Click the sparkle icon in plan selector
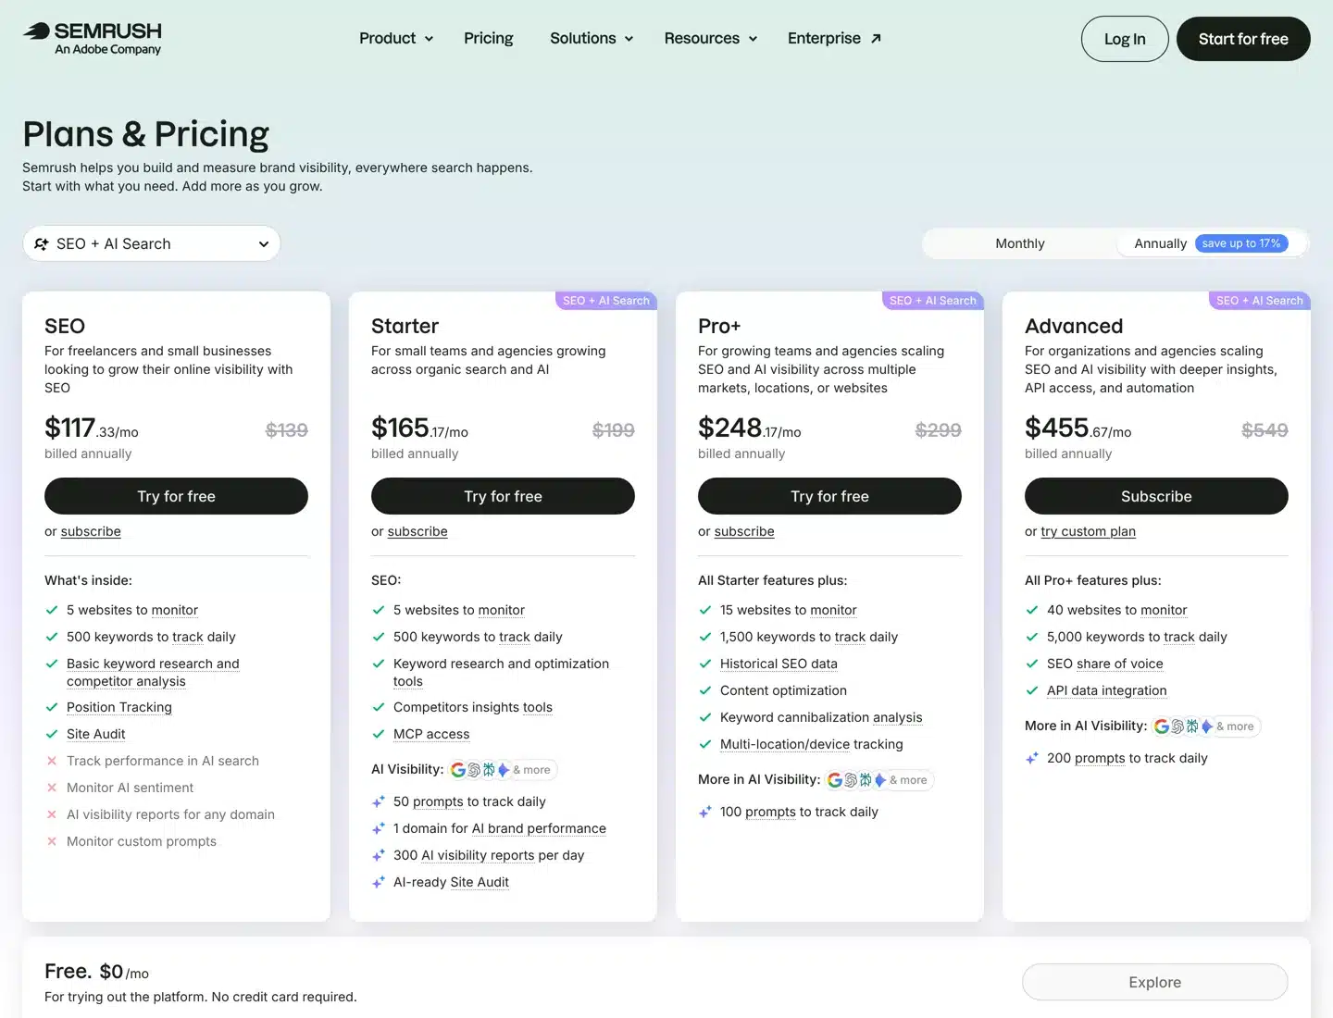Viewport: 1333px width, 1018px height. pyautogui.click(x=42, y=244)
